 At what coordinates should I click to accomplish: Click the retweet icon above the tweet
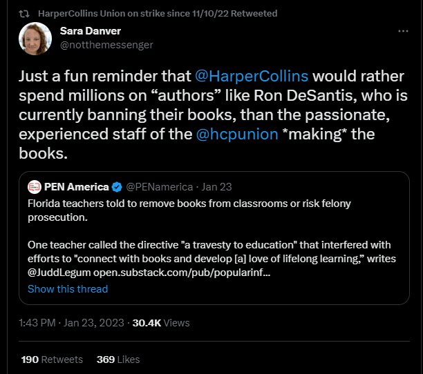(24, 14)
